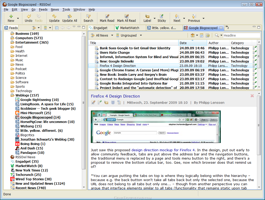
Task: Open the Feeds panel view menu triangle
Action: coord(74,26)
